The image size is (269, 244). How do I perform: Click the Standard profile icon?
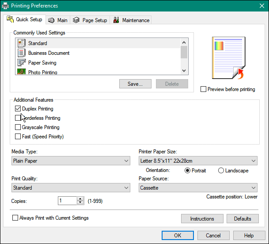(22, 43)
